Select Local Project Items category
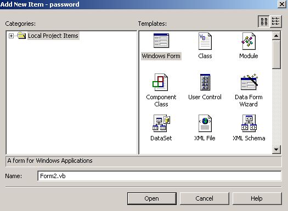The height and width of the screenshot is (211, 288). point(53,36)
